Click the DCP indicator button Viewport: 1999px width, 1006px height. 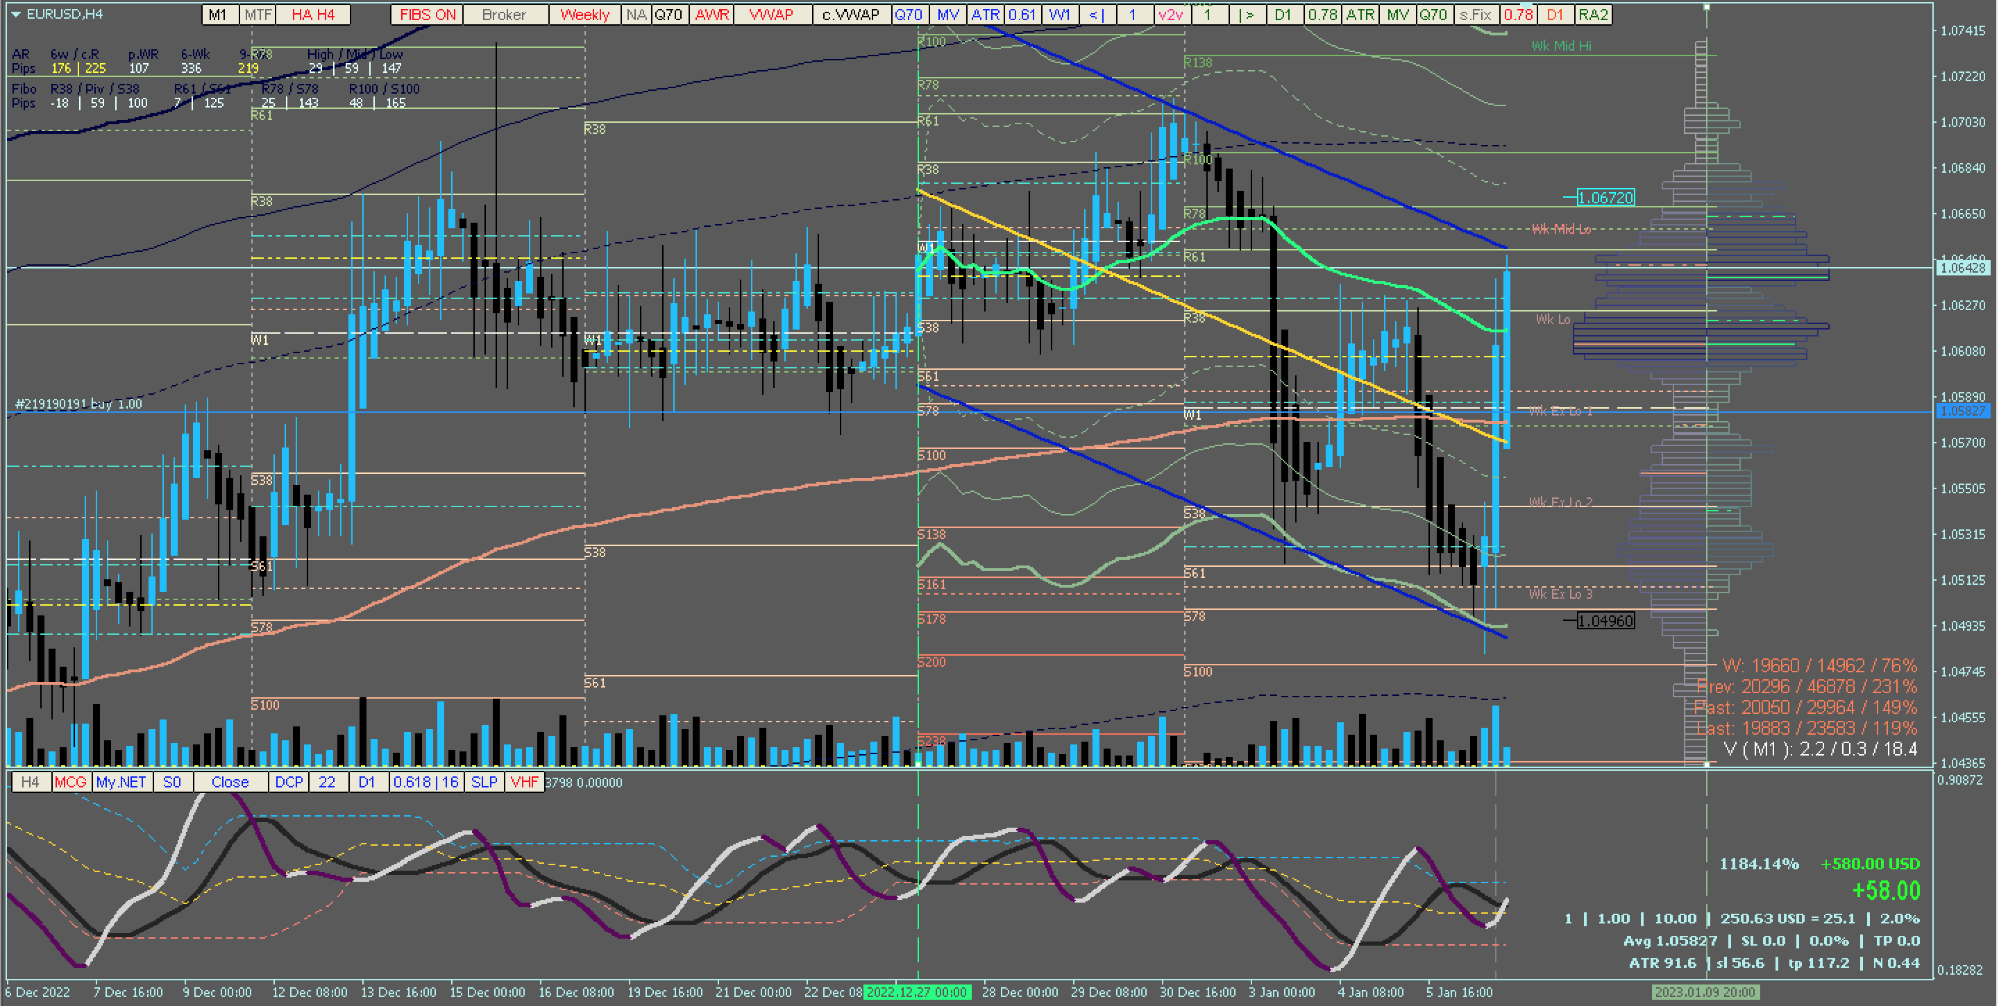(x=289, y=782)
